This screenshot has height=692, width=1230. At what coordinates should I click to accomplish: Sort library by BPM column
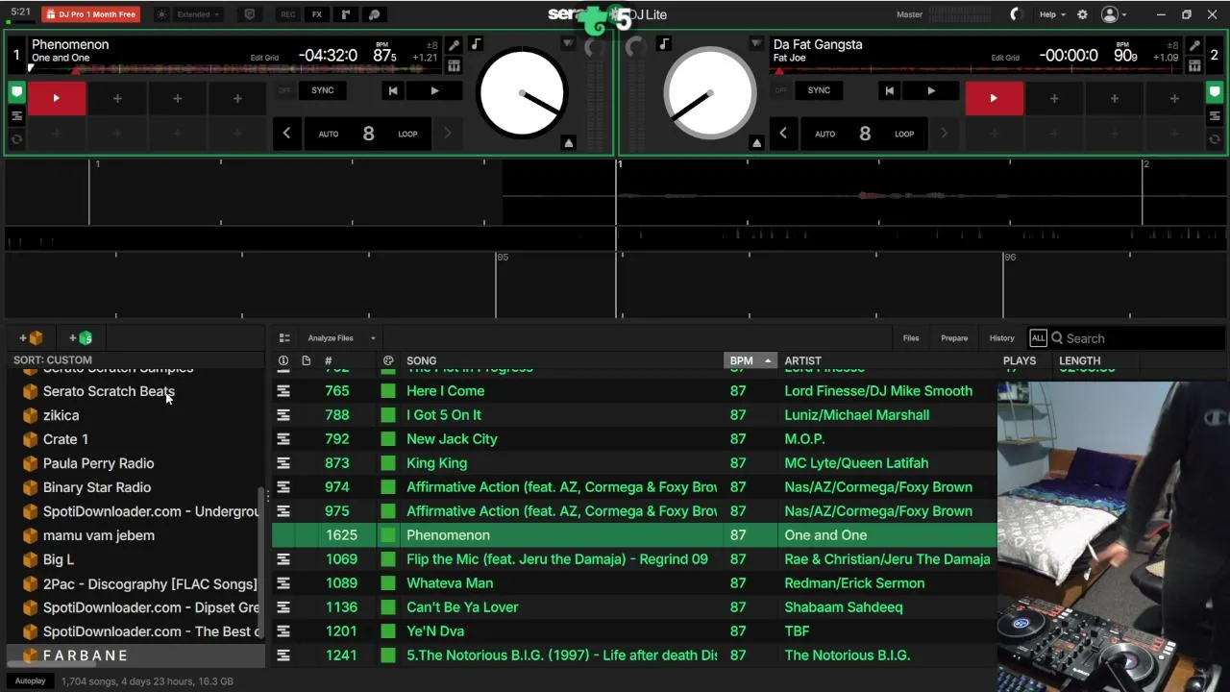tap(750, 360)
